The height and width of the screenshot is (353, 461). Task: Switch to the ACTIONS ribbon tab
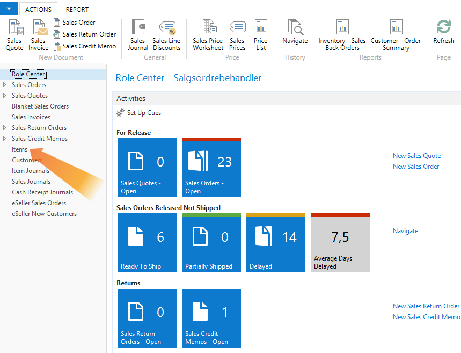click(x=38, y=10)
